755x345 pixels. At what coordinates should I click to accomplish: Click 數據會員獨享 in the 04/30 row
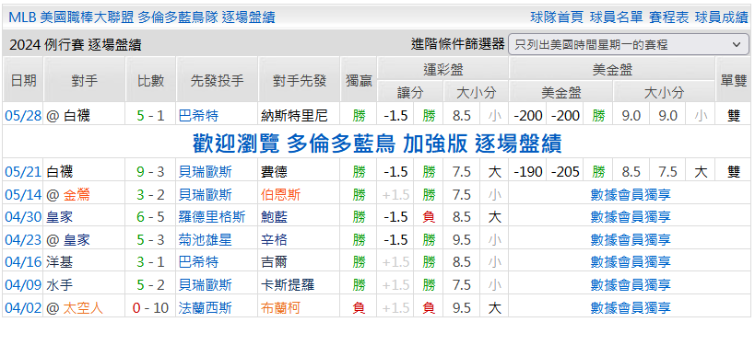[631, 217]
